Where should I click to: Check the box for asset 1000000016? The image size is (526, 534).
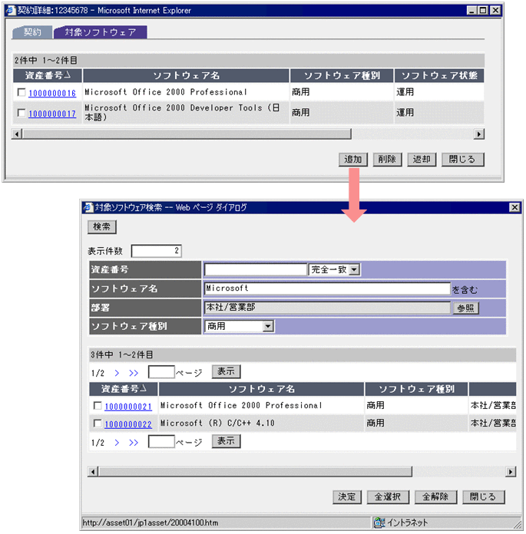tap(22, 92)
